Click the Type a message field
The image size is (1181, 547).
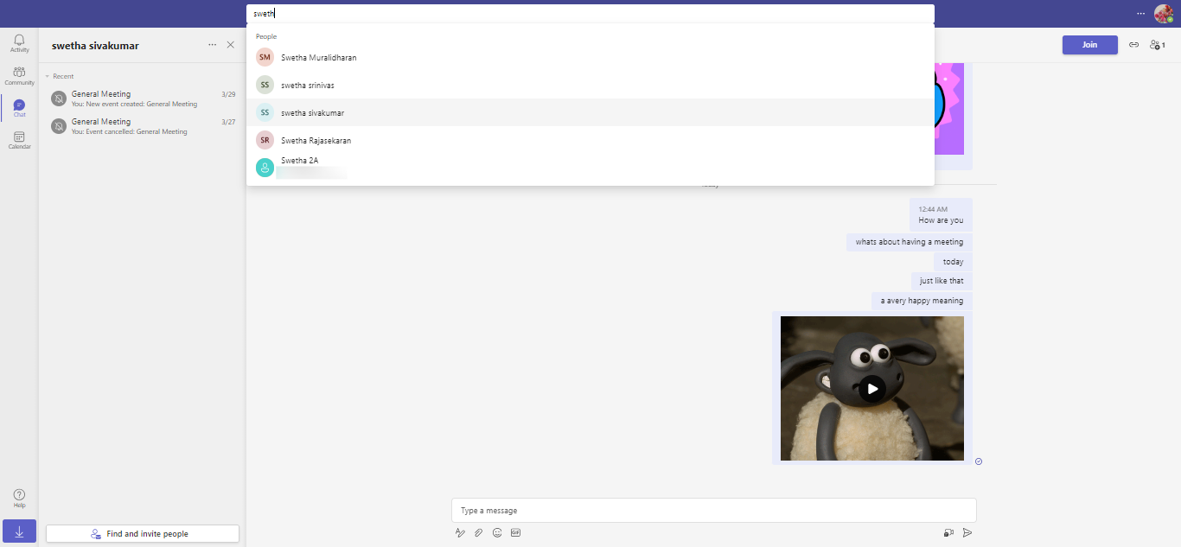pyautogui.click(x=714, y=511)
